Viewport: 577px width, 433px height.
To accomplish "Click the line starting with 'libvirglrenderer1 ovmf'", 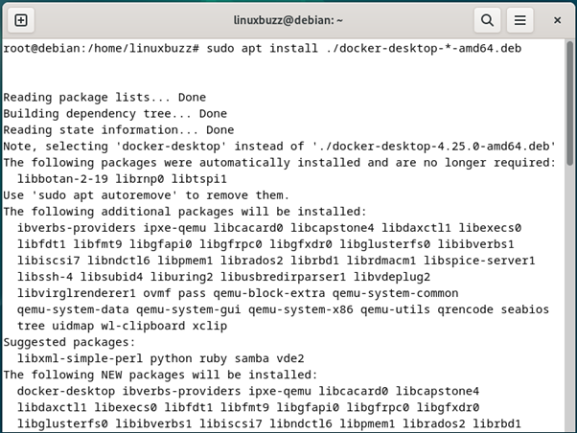I will [238, 293].
